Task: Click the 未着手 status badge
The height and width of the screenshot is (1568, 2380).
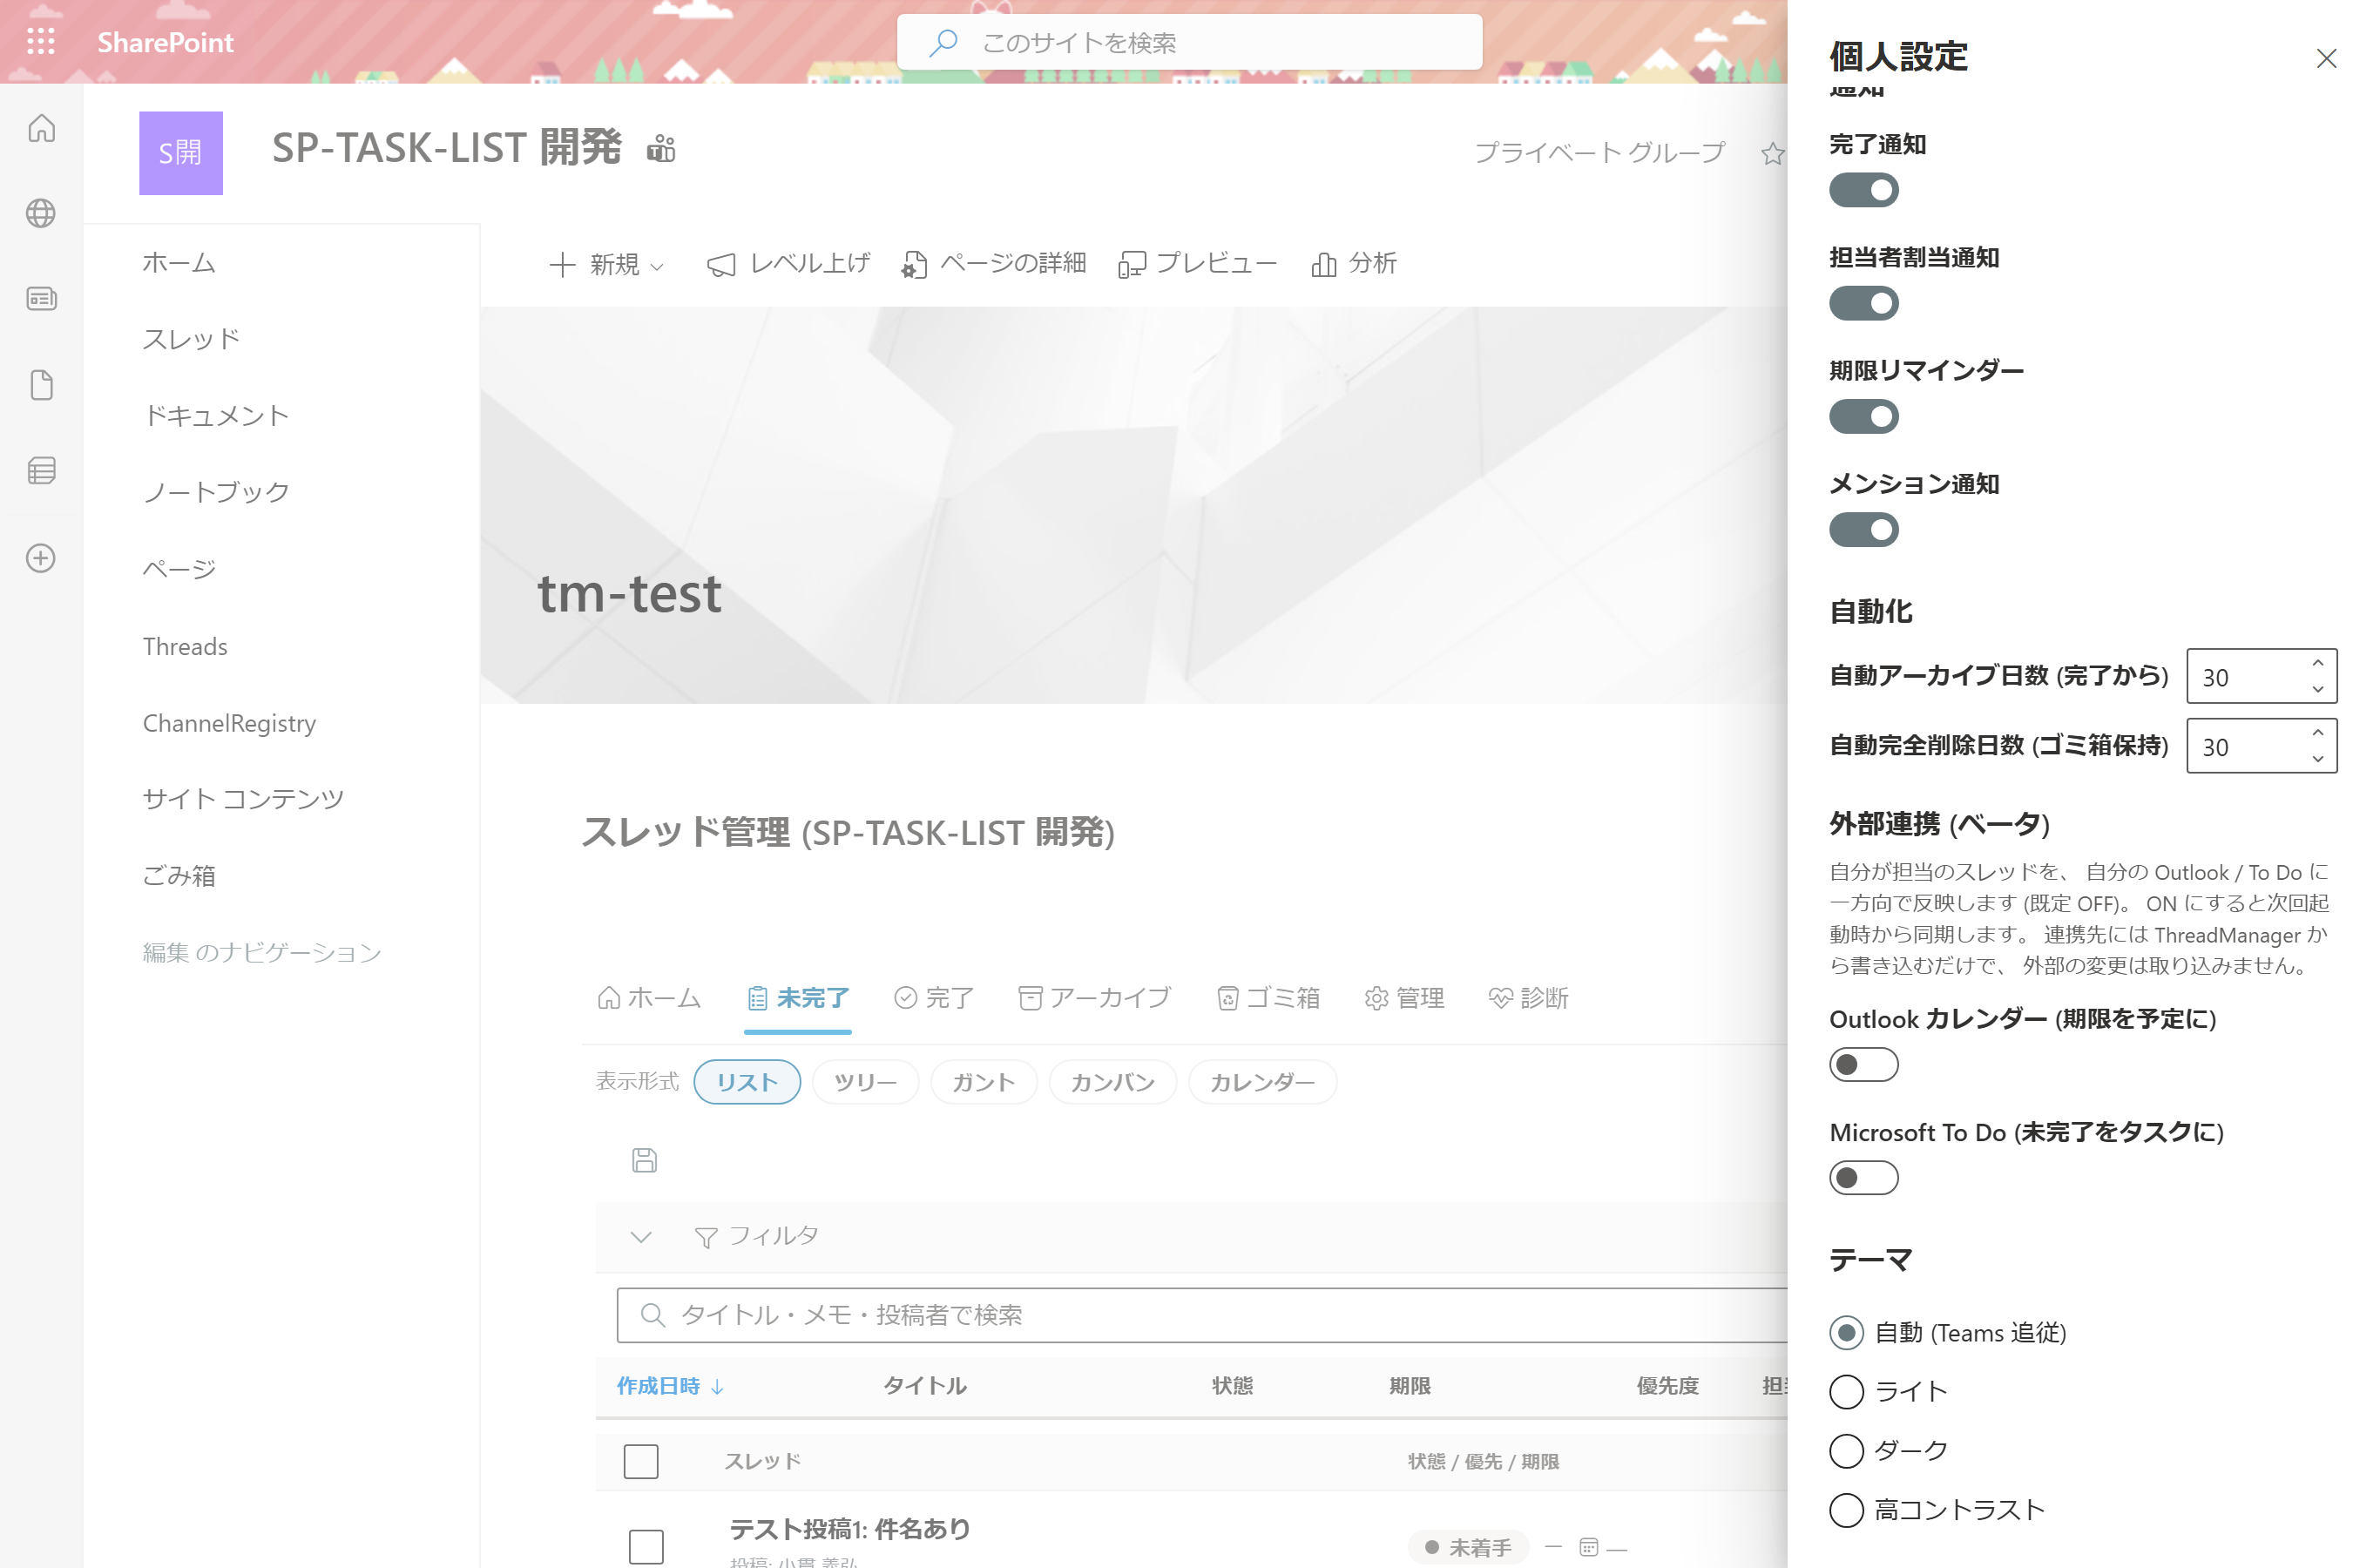Action: click(1468, 1548)
